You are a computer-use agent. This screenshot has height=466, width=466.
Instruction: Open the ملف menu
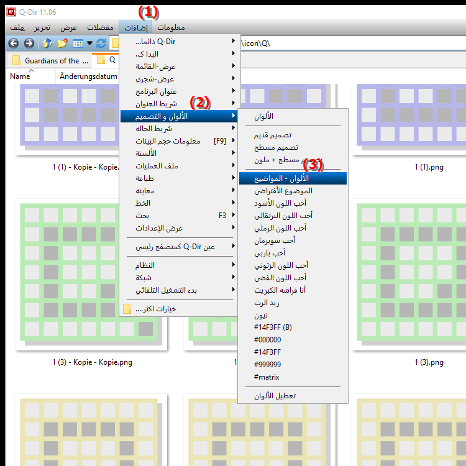tap(17, 27)
